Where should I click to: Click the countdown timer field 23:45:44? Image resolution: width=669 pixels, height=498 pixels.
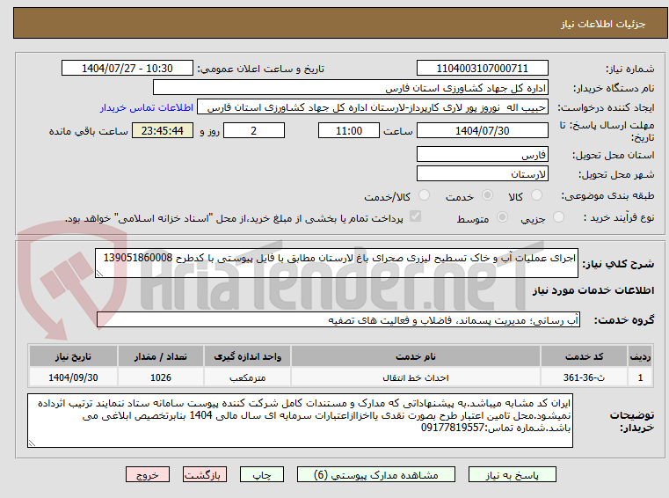163,130
